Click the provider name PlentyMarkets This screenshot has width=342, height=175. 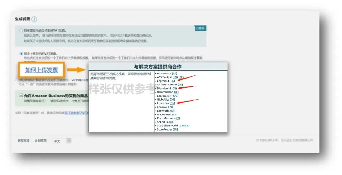point(166,118)
